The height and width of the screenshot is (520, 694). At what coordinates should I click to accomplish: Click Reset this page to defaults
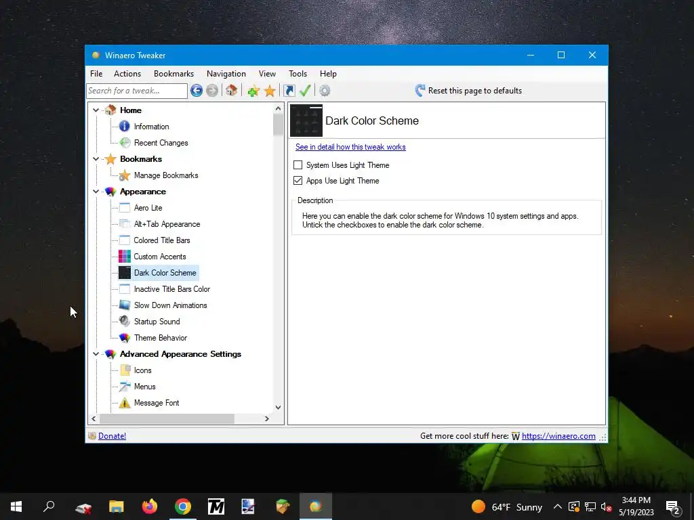(x=468, y=91)
